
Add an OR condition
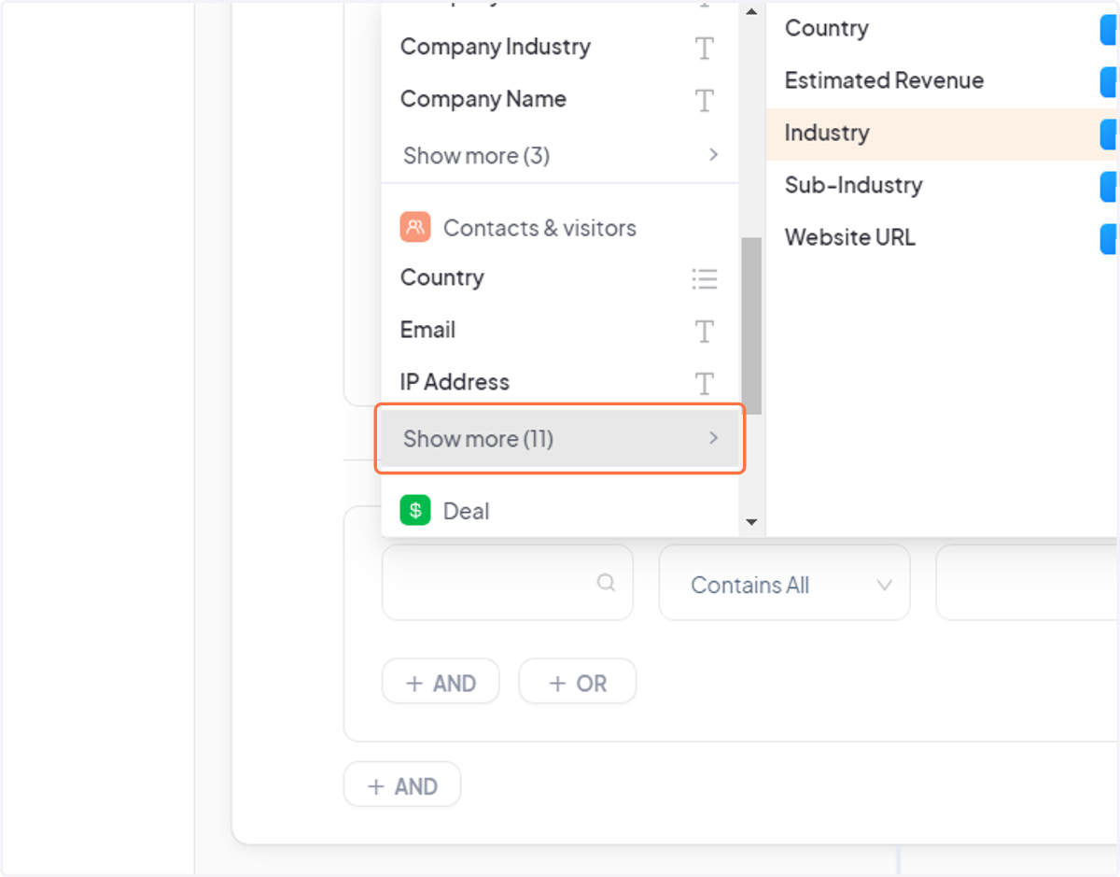pyautogui.click(x=578, y=682)
